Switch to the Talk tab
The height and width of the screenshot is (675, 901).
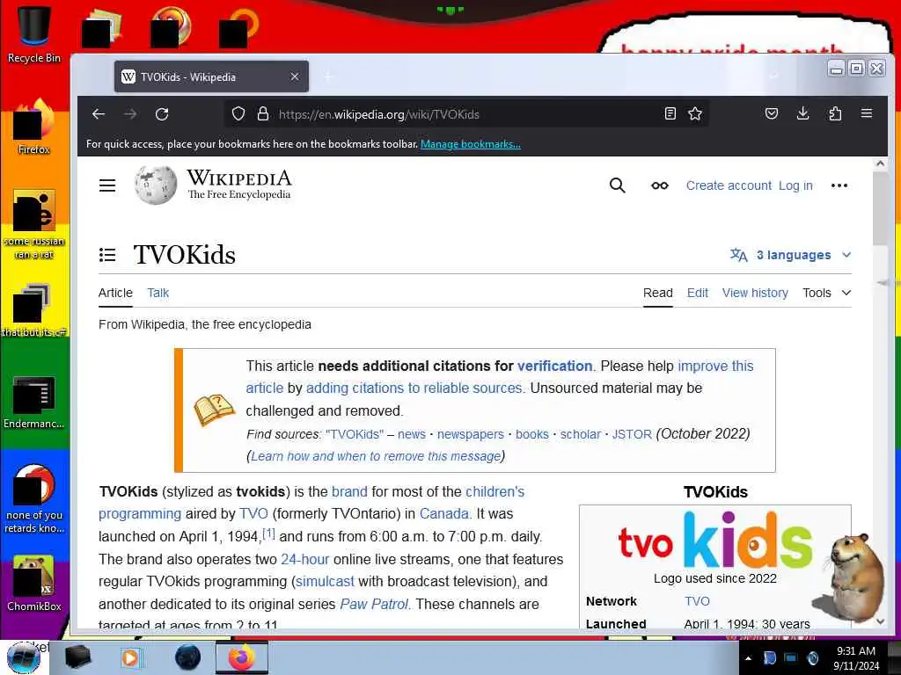pyautogui.click(x=158, y=293)
